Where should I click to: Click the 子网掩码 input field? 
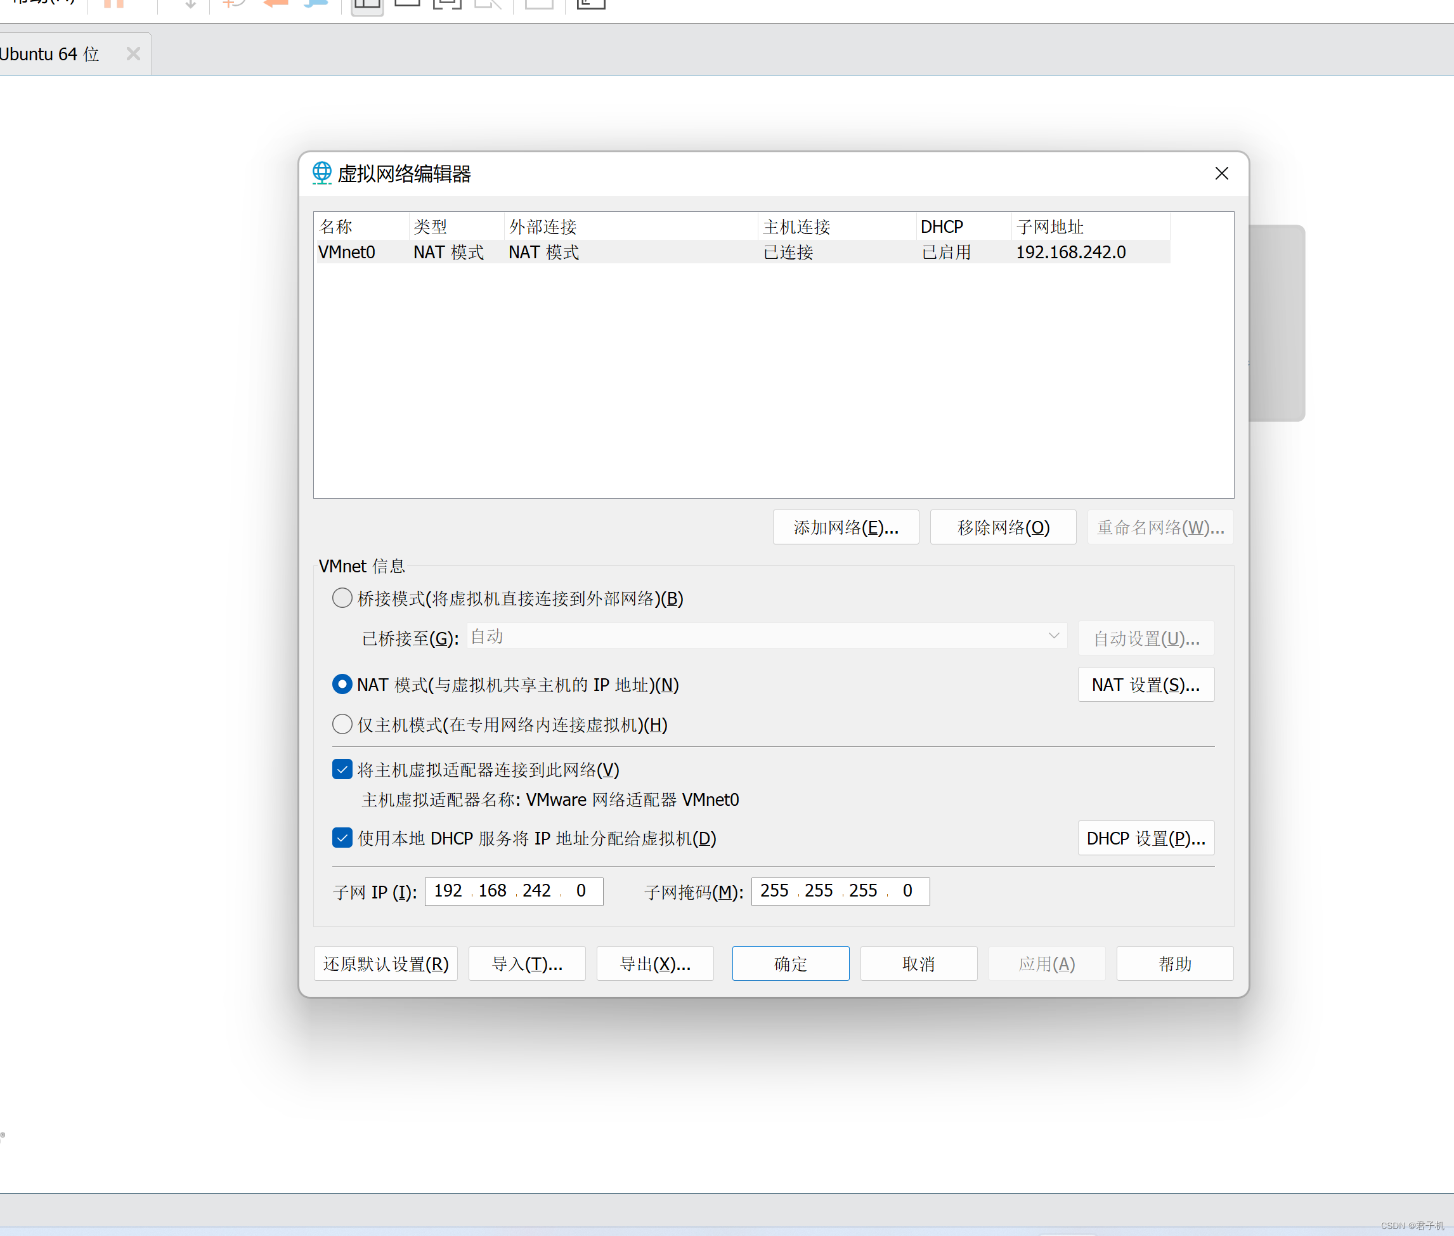(840, 891)
